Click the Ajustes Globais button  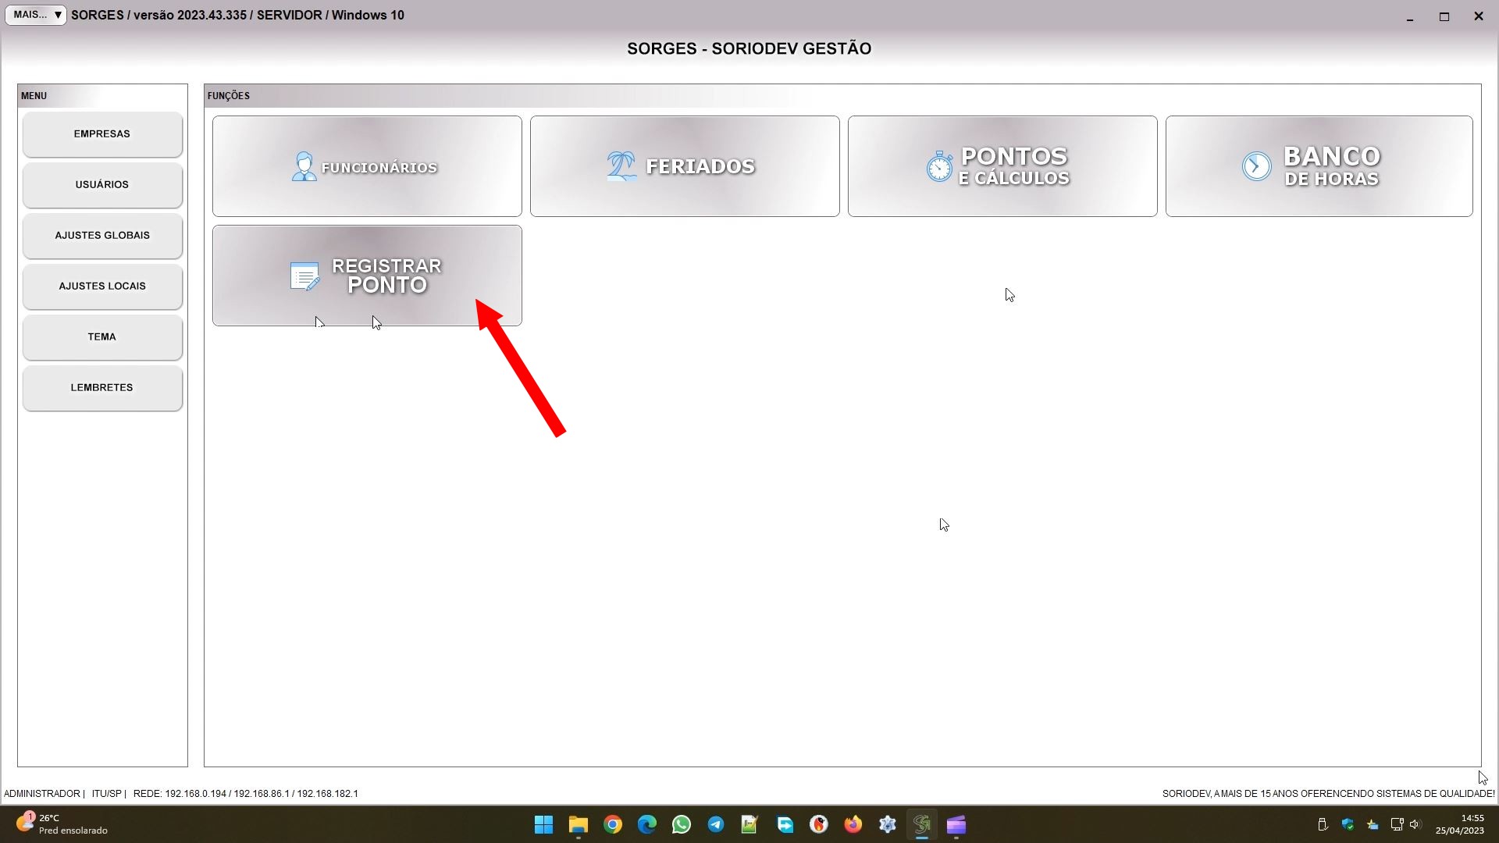click(x=102, y=236)
